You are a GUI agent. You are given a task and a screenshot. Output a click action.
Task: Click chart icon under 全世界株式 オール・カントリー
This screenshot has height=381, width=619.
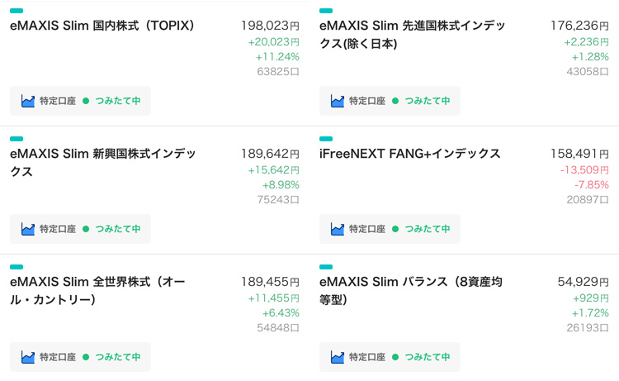coord(28,357)
